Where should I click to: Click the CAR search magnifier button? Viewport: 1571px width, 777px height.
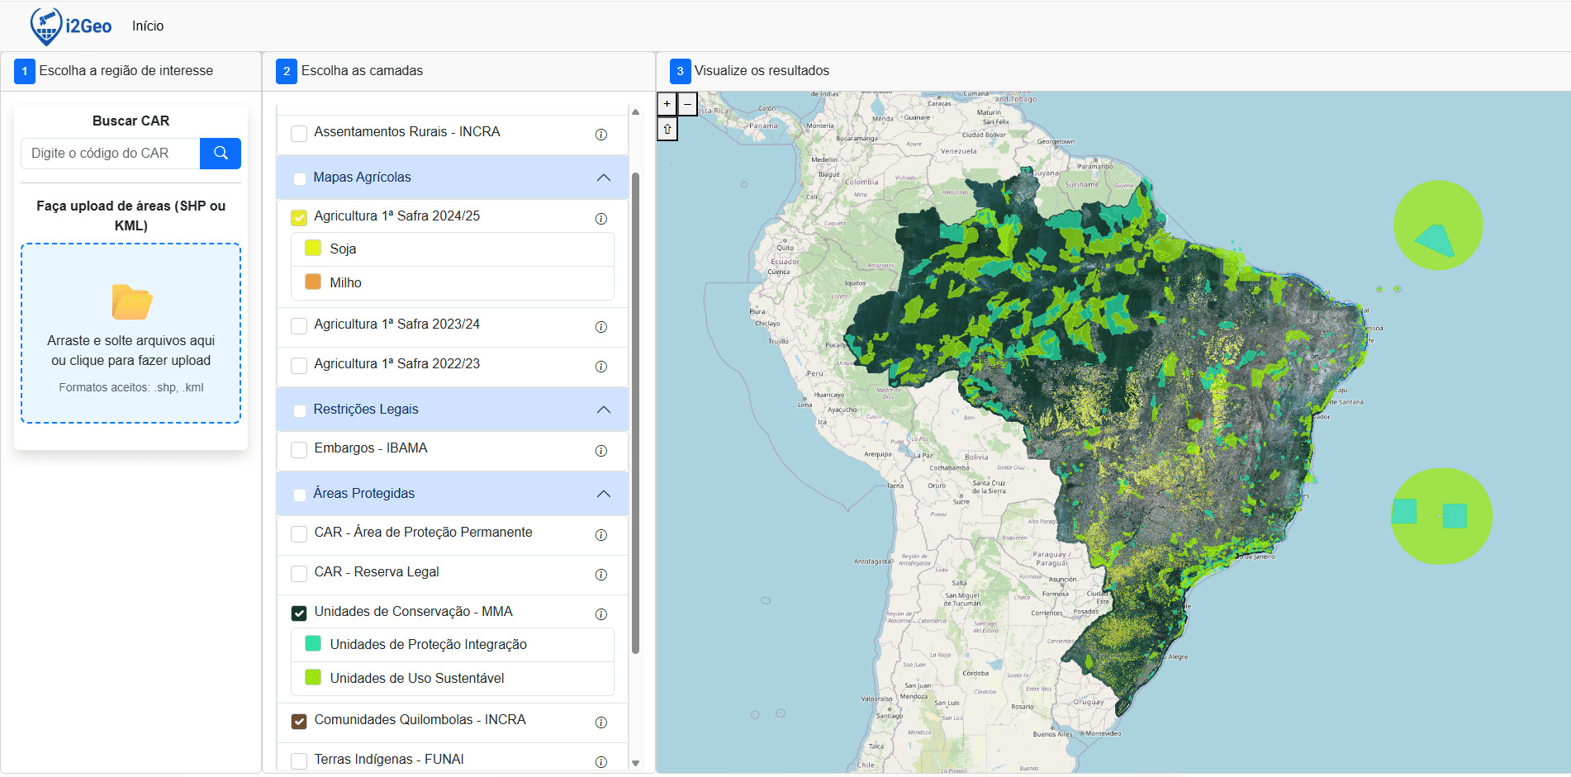[221, 154]
